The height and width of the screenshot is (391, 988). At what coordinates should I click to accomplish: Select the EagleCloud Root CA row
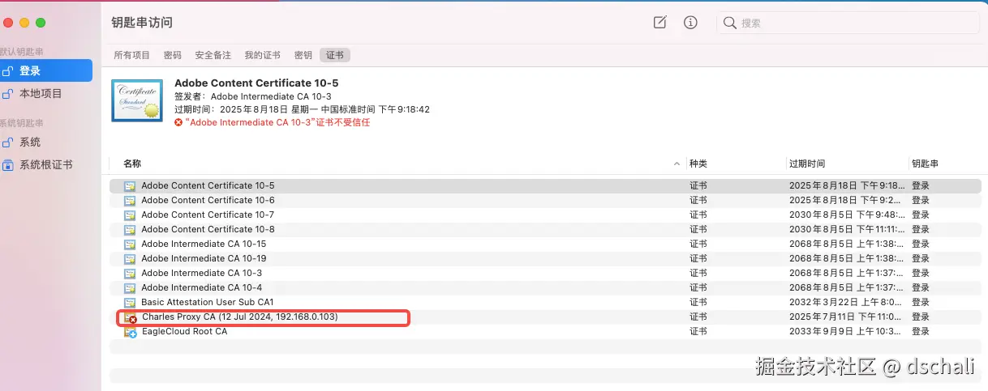click(545, 332)
